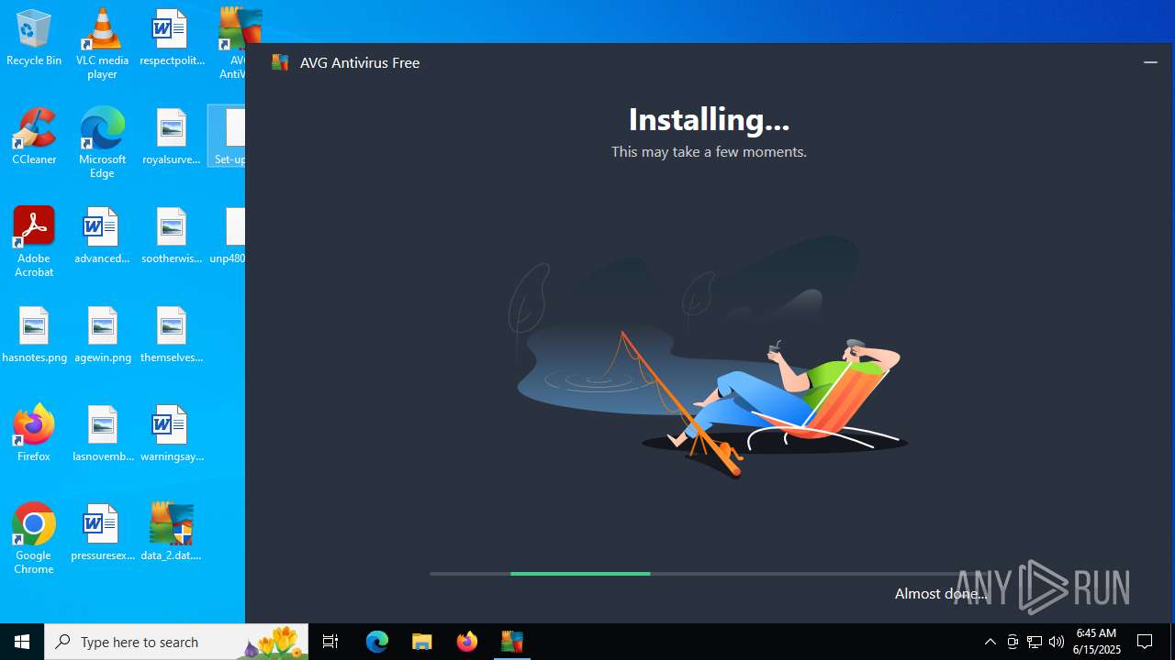Open Firefox from the taskbar

tap(466, 642)
